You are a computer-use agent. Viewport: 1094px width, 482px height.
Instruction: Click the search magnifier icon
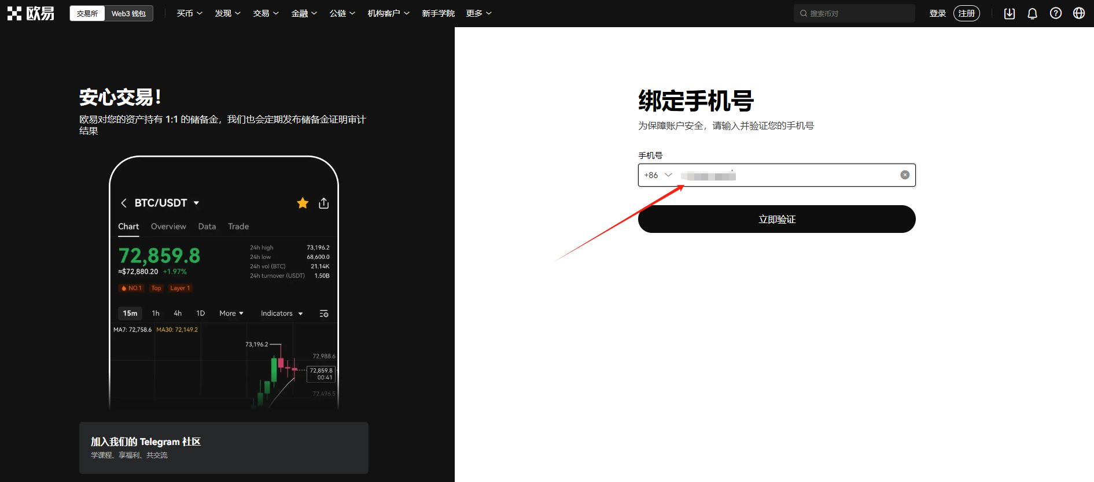pyautogui.click(x=804, y=13)
